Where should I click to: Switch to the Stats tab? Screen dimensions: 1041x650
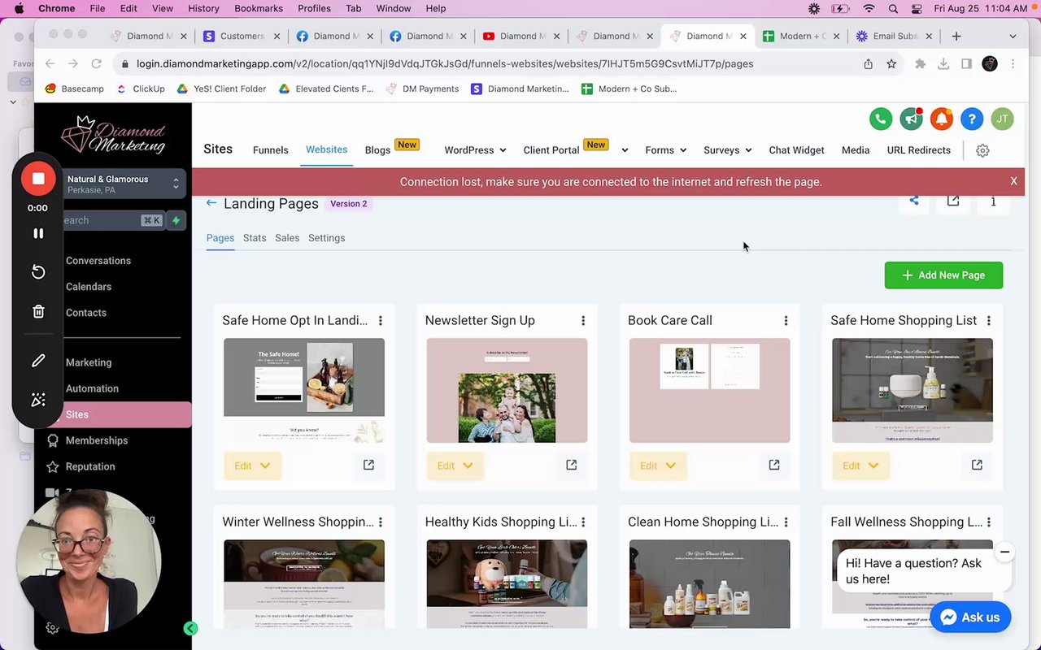click(x=255, y=238)
